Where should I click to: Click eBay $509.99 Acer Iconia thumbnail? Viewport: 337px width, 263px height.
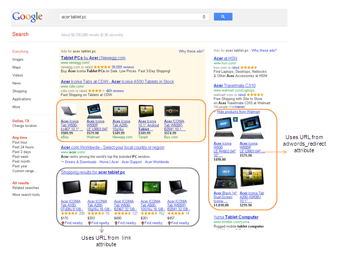(69, 111)
